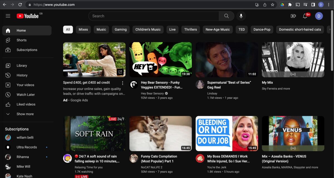Open Your videos in the sidebar
This screenshot has height=178, width=334.
27,85
